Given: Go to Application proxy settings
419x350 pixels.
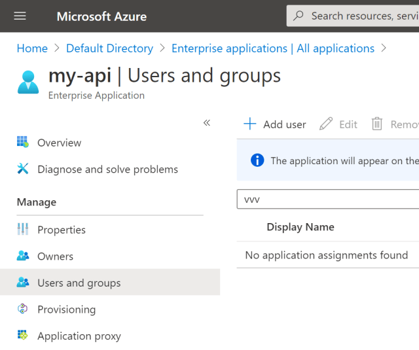Looking at the screenshot, I should (x=79, y=336).
